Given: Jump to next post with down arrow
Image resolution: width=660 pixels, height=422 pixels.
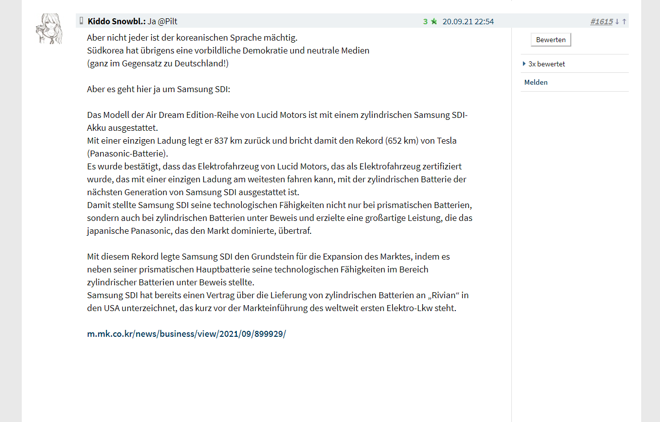Looking at the screenshot, I should [617, 21].
